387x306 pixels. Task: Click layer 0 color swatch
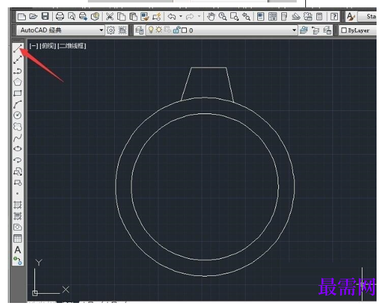(184, 30)
